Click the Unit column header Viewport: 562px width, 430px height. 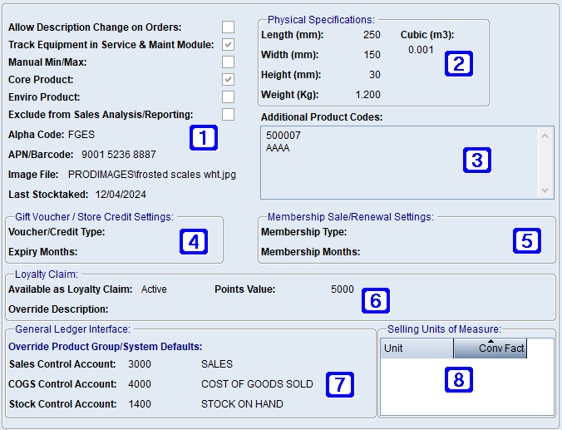tap(417, 348)
